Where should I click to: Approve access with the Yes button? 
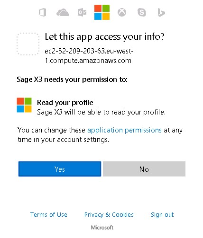point(60,169)
